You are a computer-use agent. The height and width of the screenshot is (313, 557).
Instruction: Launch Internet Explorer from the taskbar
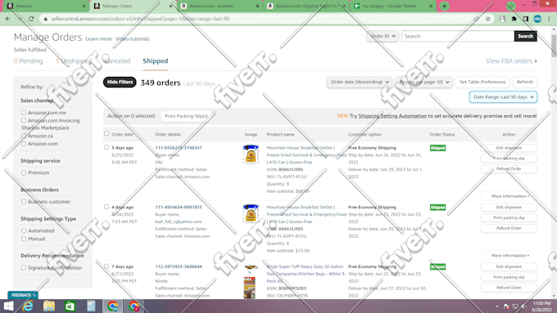(28, 306)
